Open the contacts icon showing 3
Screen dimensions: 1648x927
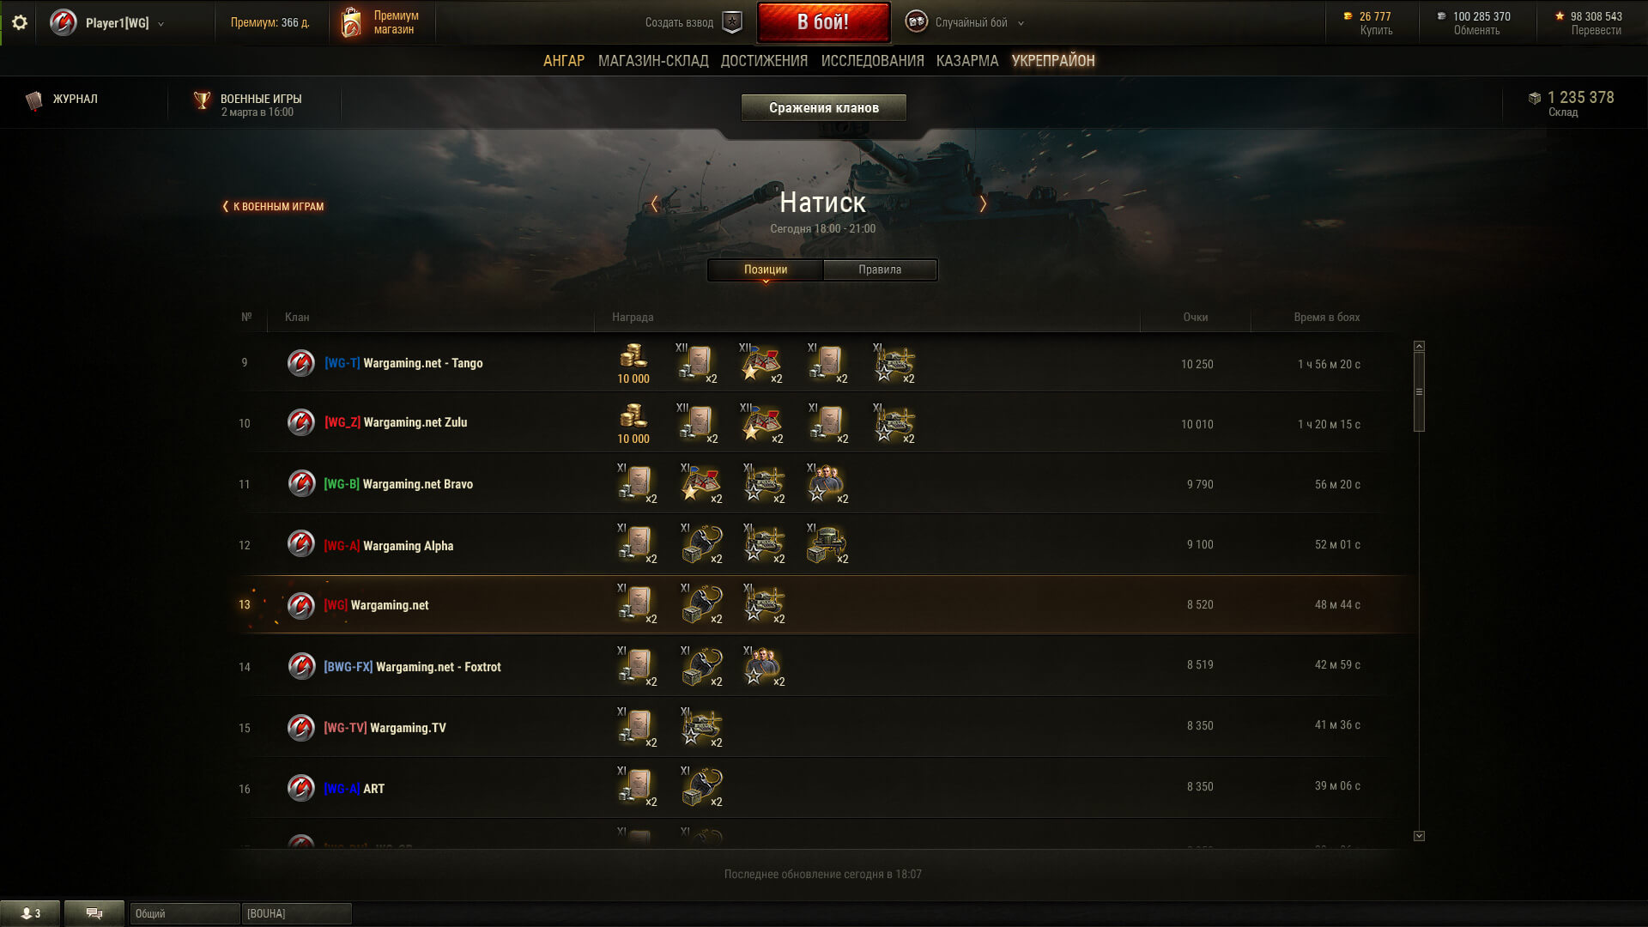pyautogui.click(x=31, y=913)
